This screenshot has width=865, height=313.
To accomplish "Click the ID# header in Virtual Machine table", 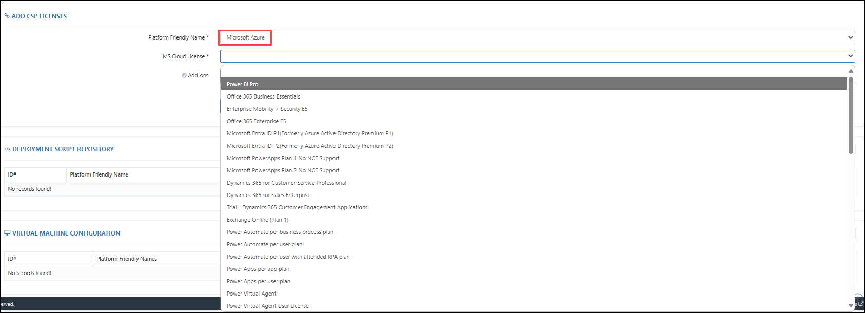I will (12, 259).
